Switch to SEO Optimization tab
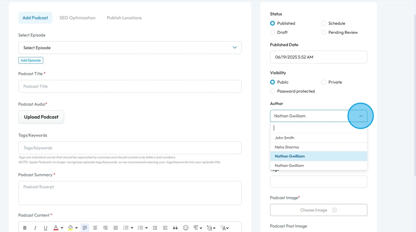Viewport: 416px width, 232px height. (x=78, y=18)
